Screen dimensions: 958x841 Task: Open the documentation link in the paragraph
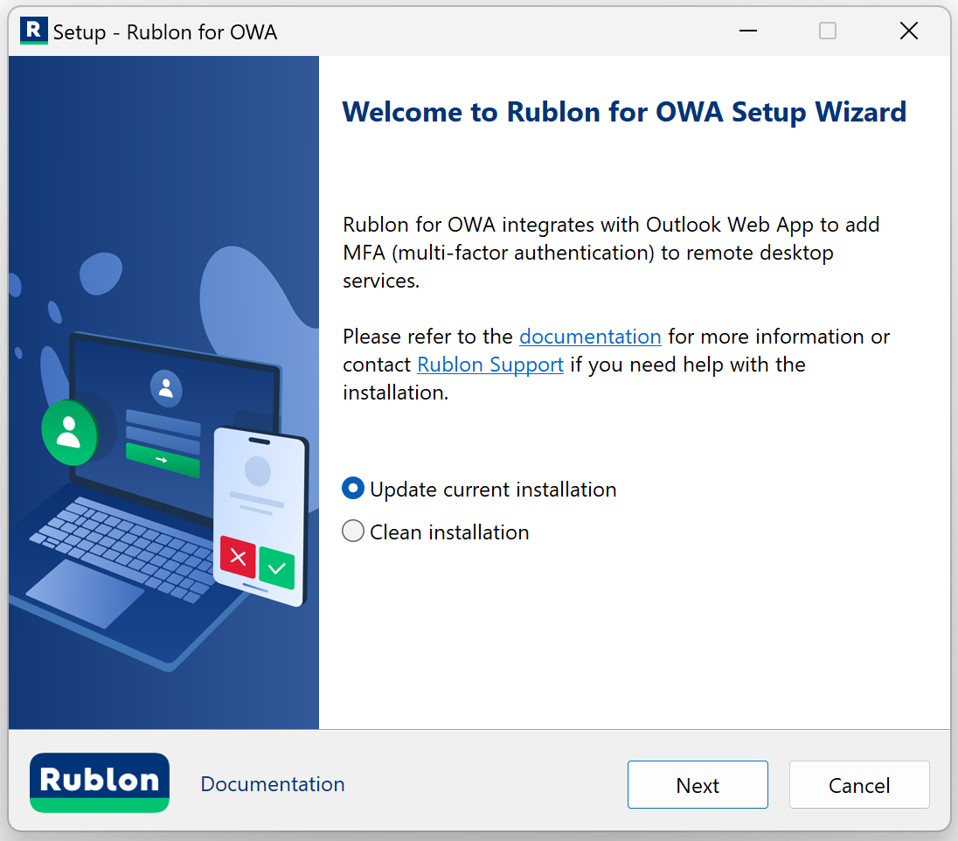(x=590, y=337)
